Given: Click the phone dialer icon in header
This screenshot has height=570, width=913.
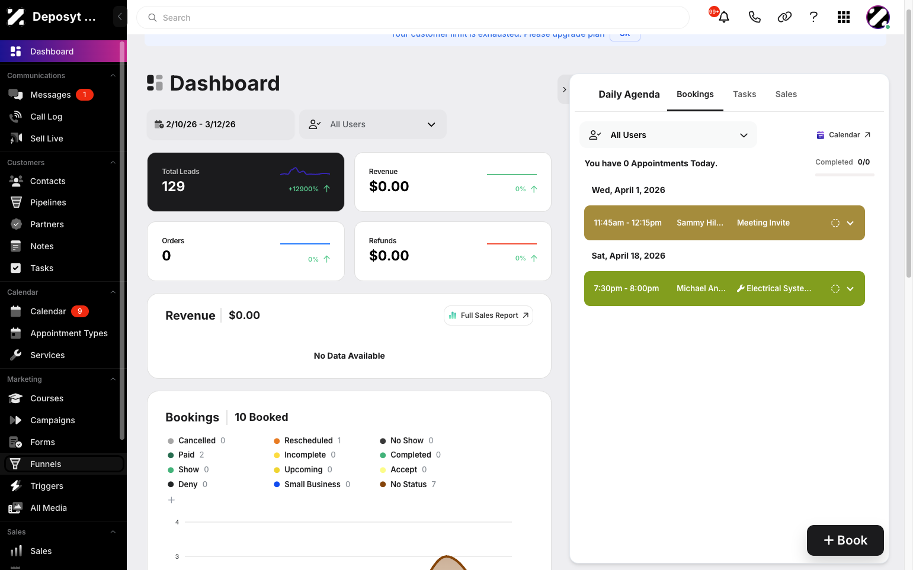Looking at the screenshot, I should click(754, 17).
